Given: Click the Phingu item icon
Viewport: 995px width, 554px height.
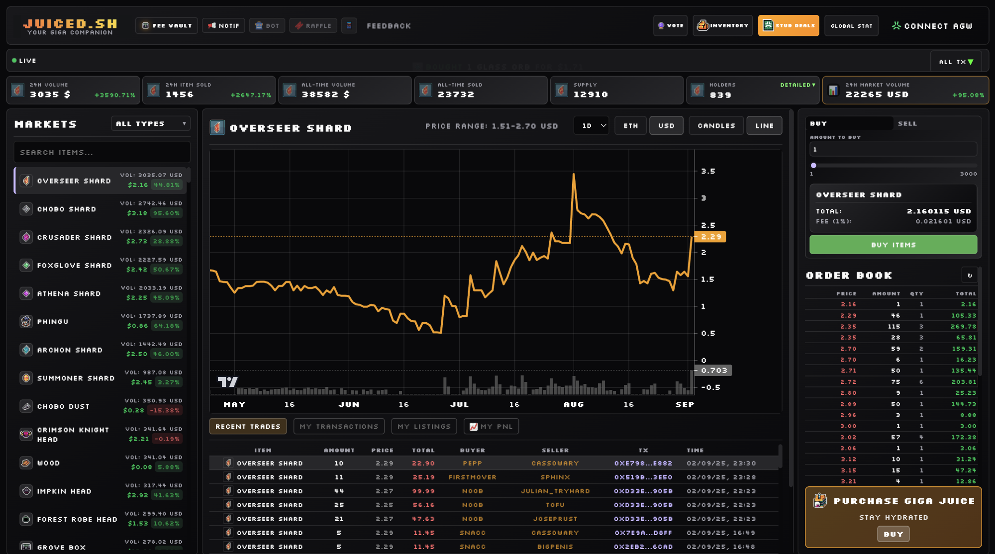Looking at the screenshot, I should click(x=26, y=322).
